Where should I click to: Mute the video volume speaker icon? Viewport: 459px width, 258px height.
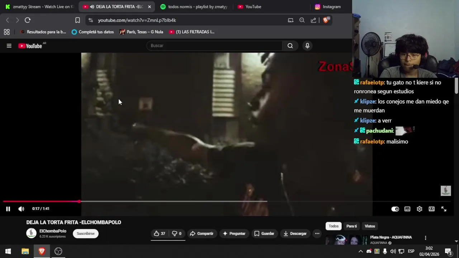(x=21, y=209)
